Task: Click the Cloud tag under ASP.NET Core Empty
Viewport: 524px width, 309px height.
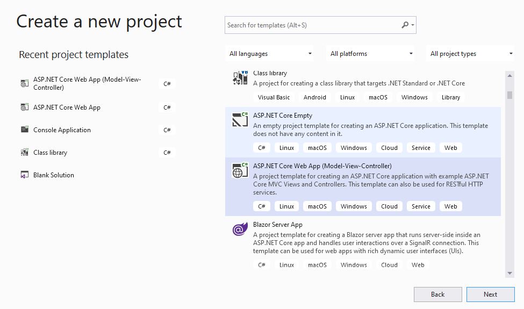Action: coord(389,148)
